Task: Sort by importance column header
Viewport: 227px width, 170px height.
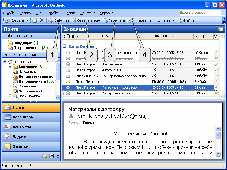Action: coord(64,36)
